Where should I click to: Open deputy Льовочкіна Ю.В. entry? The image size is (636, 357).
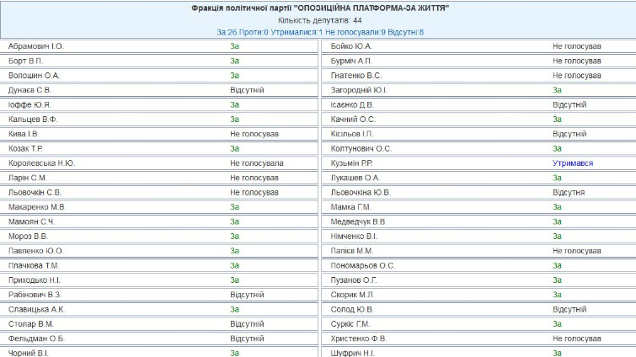(361, 192)
